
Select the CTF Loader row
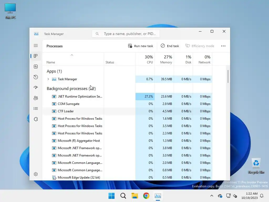[127, 111]
